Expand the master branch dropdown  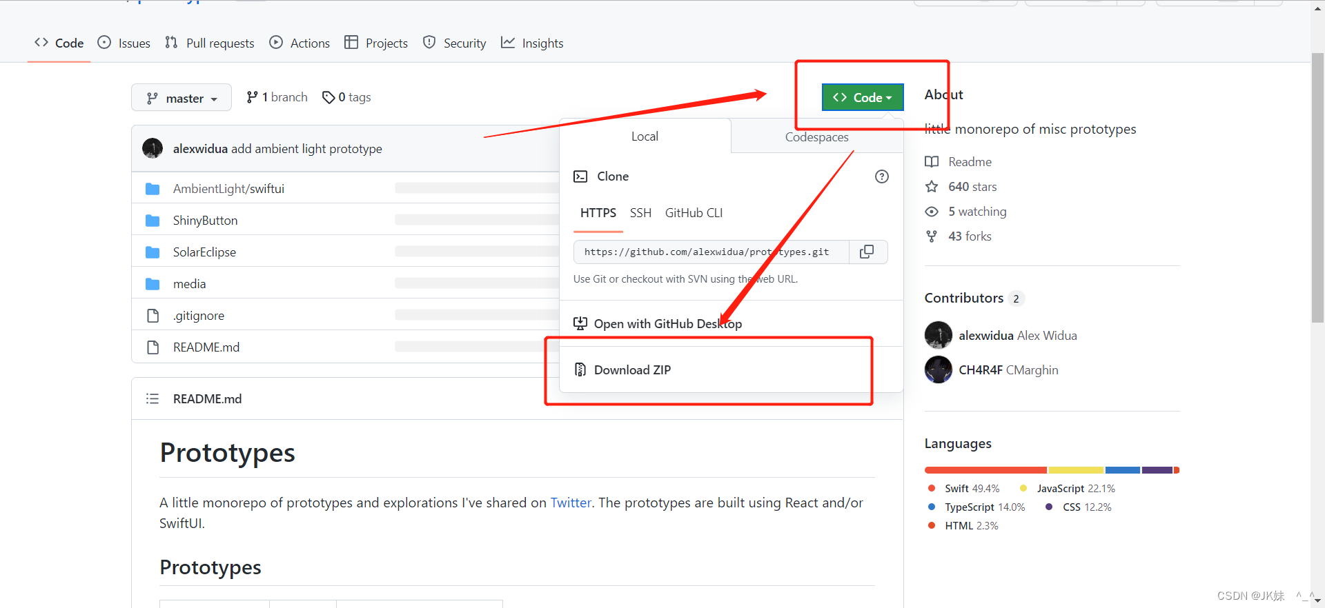click(x=181, y=98)
